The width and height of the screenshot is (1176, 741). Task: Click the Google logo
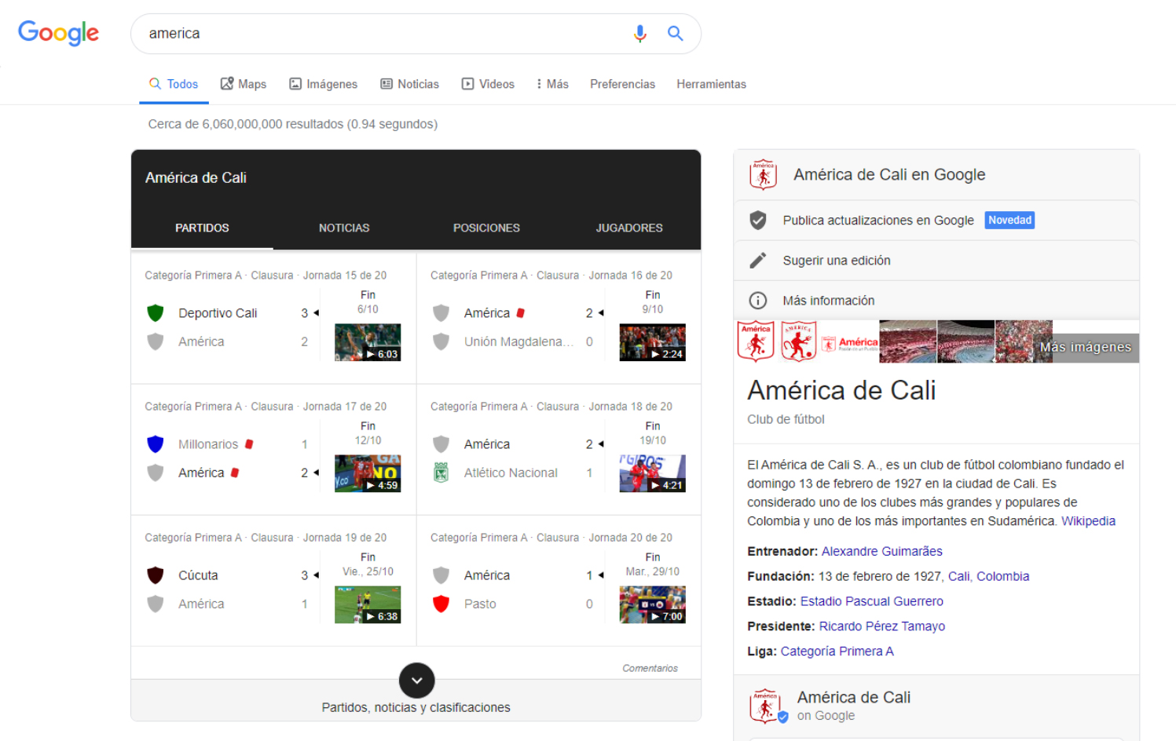click(x=58, y=33)
